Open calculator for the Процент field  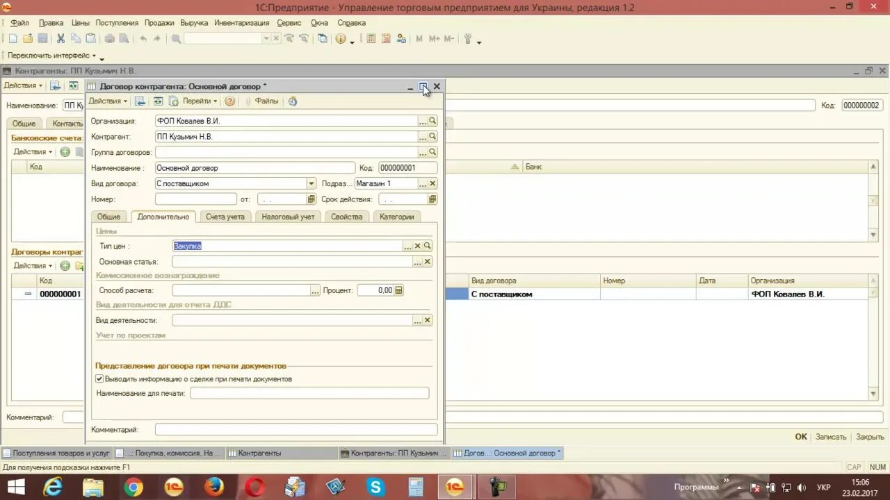399,290
